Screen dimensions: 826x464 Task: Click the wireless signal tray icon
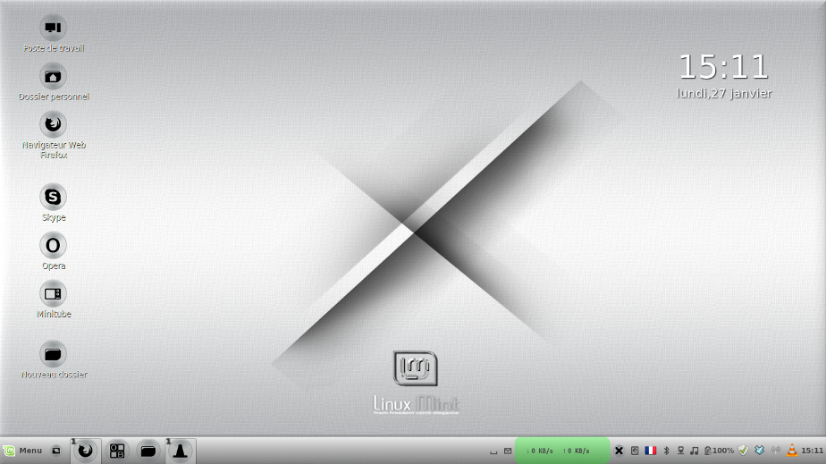tap(775, 451)
